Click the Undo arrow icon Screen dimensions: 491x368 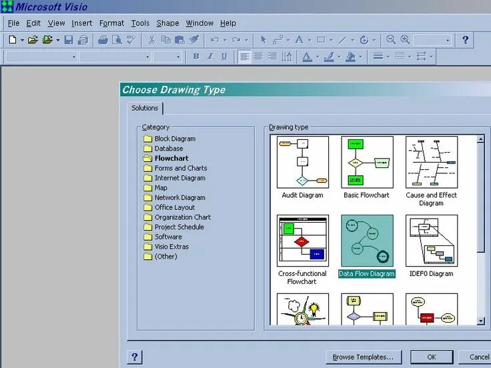point(215,40)
